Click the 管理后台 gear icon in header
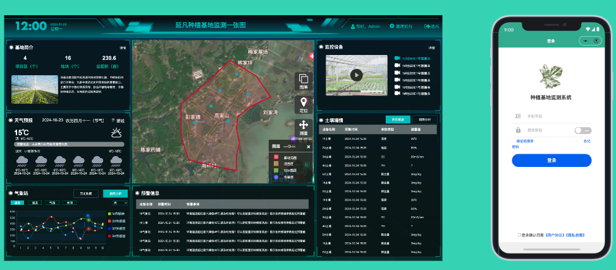Screen dimensions: 616x270 point(392,27)
